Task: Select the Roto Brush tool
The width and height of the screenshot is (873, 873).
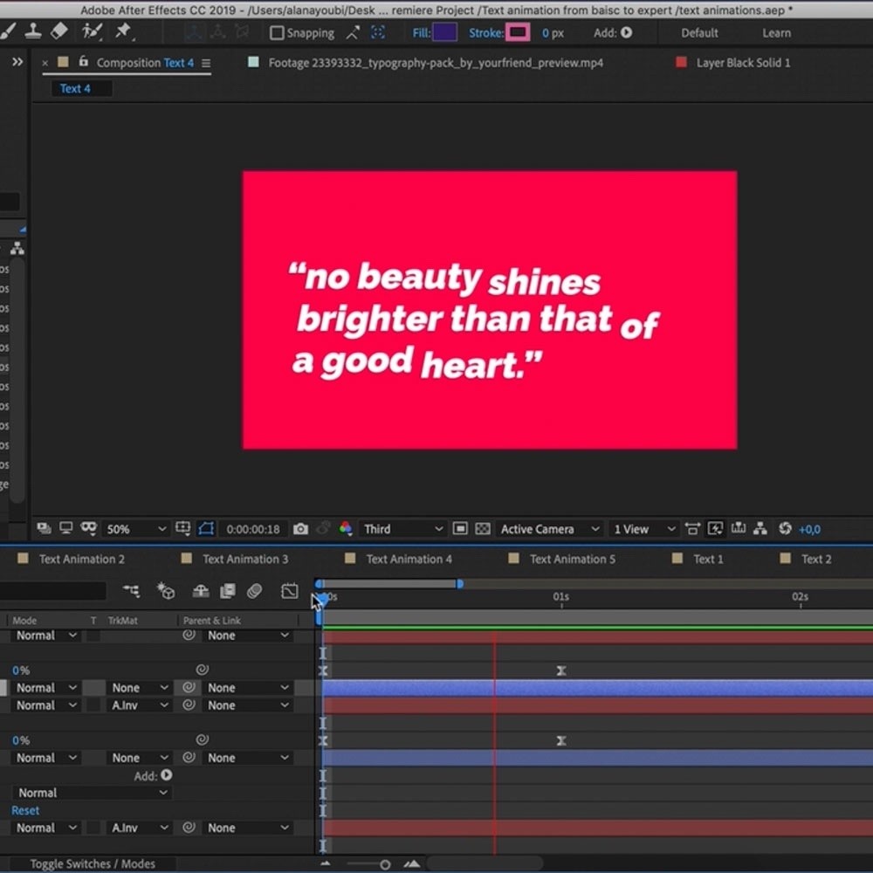Action: click(92, 31)
